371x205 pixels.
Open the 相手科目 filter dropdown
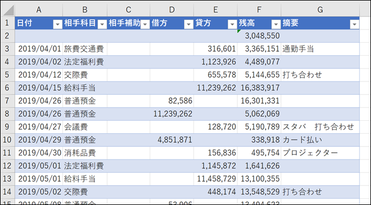tap(102, 24)
